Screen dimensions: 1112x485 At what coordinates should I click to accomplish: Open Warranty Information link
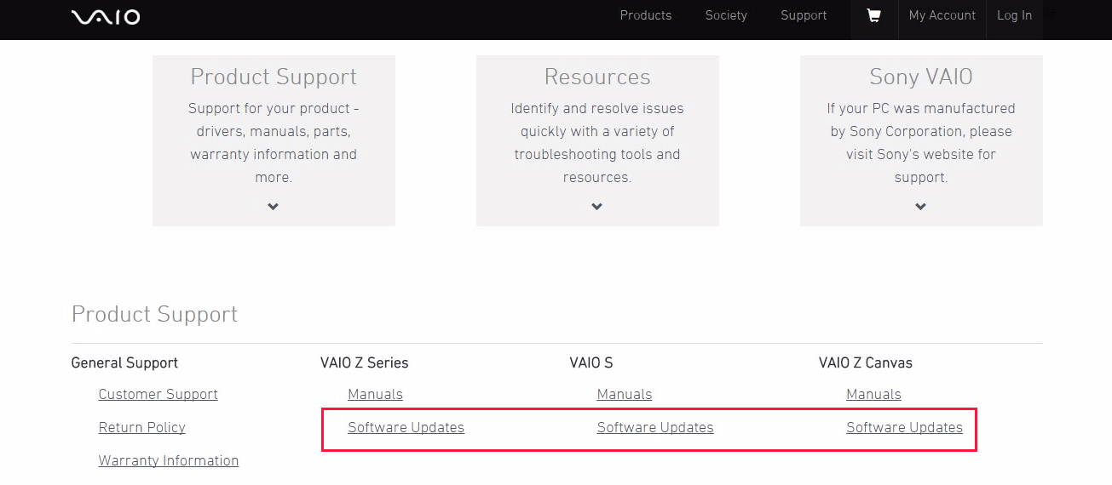tap(169, 460)
